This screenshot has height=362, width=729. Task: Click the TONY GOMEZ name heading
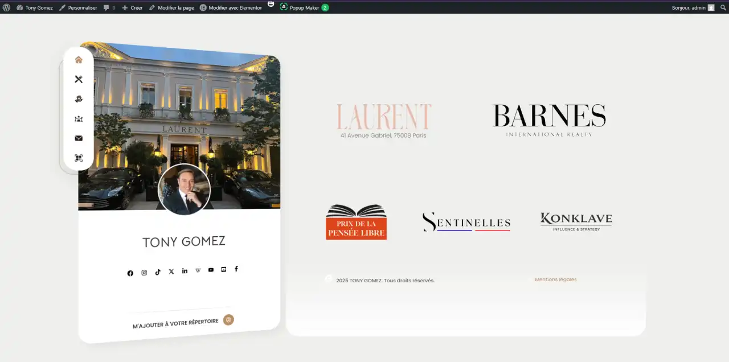[184, 241]
